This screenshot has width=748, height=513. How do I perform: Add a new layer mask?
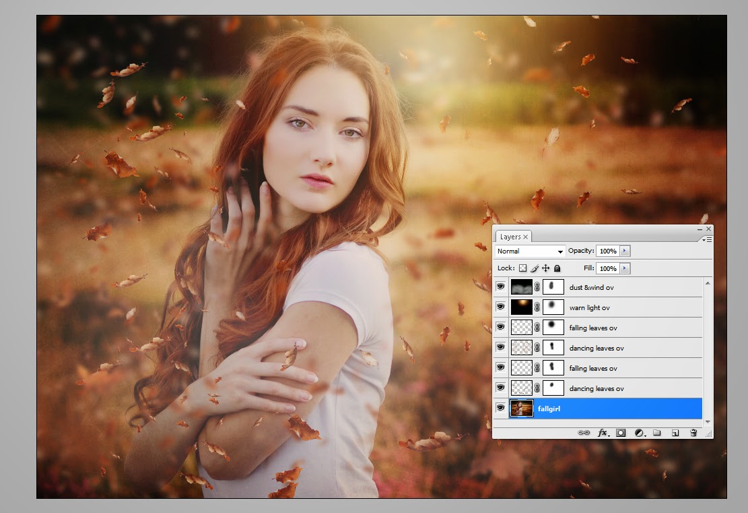pyautogui.click(x=621, y=433)
